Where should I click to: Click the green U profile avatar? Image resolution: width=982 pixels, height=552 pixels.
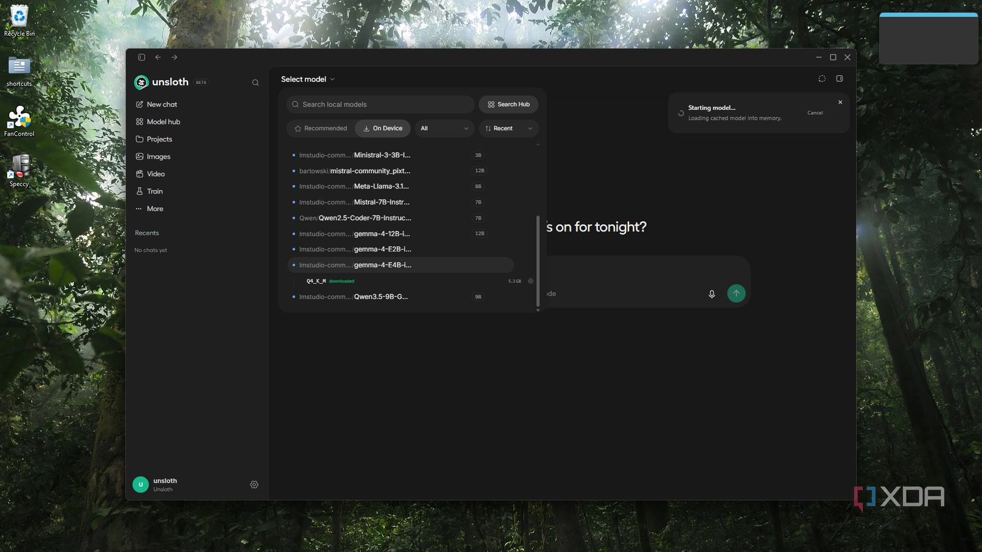pos(140,485)
